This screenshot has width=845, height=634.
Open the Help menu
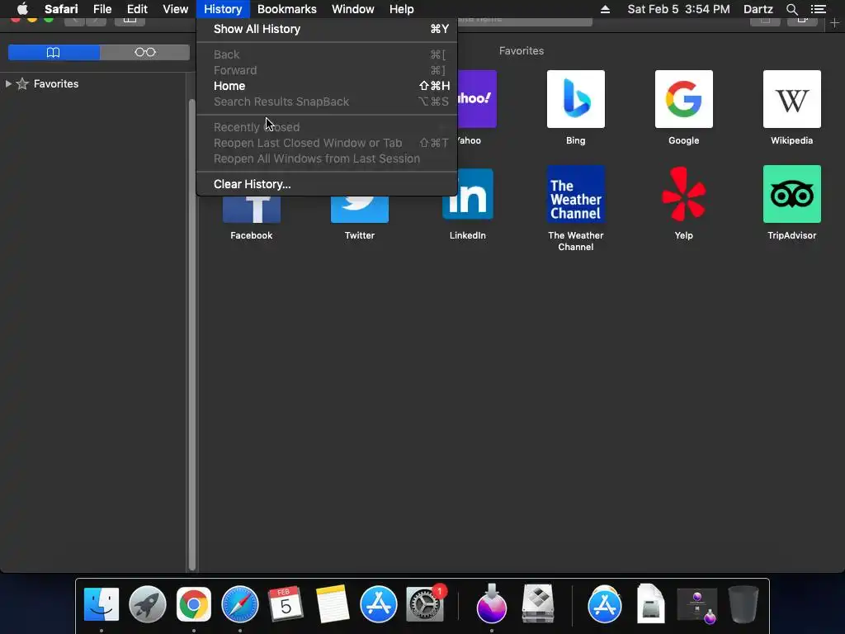(402, 9)
